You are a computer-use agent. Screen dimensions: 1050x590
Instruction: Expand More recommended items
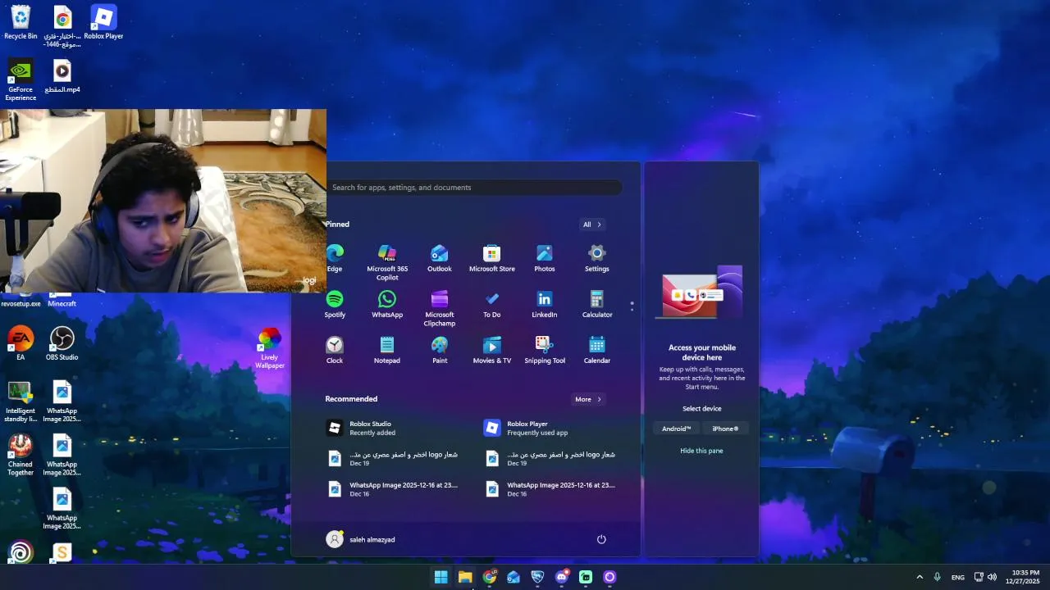(x=588, y=399)
